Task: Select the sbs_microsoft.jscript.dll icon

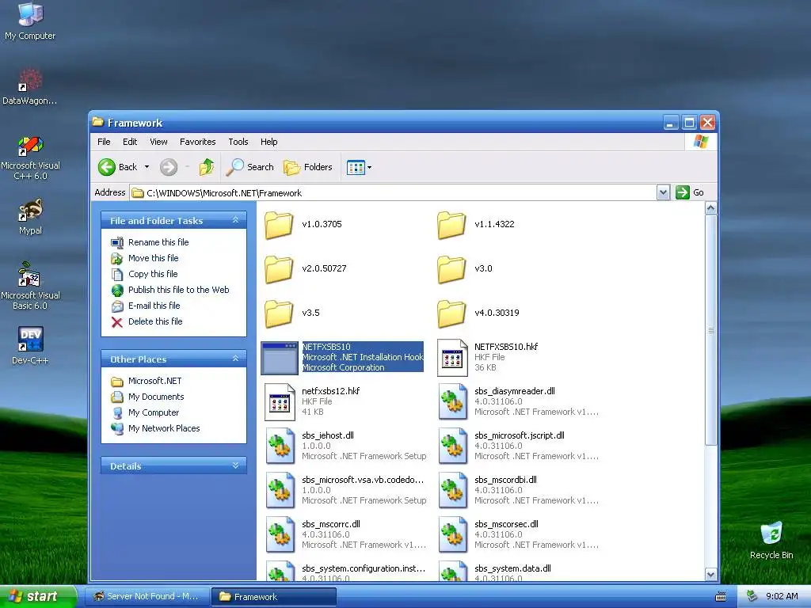Action: 452,446
